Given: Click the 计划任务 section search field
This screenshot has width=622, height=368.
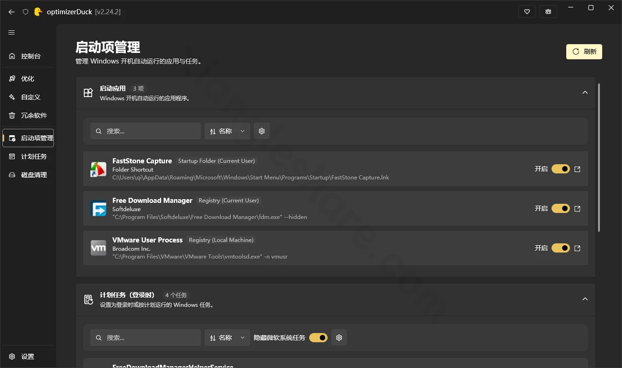Looking at the screenshot, I should pyautogui.click(x=146, y=338).
